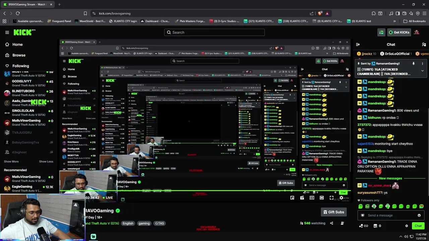The image size is (429, 241).
Task: Collapse the chat panel with the arrow icon
Action: 358,45
